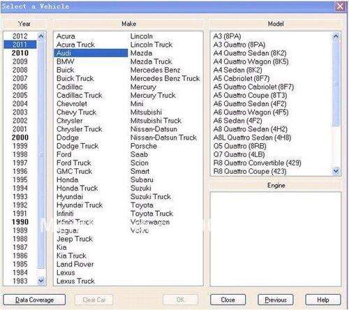Choose Mitsubishi make
349x310 pixels.
146,112
